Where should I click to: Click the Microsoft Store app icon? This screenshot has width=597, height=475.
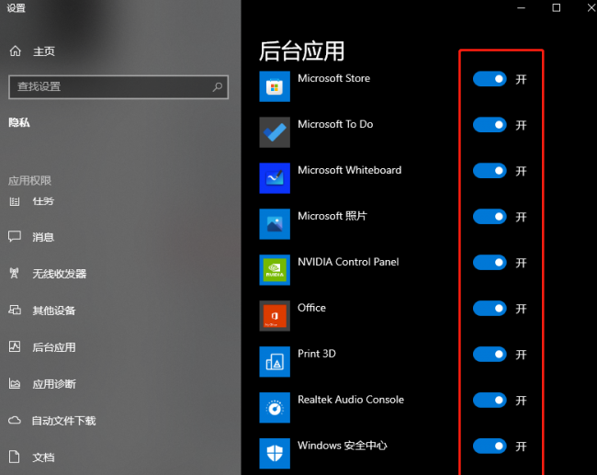(275, 86)
